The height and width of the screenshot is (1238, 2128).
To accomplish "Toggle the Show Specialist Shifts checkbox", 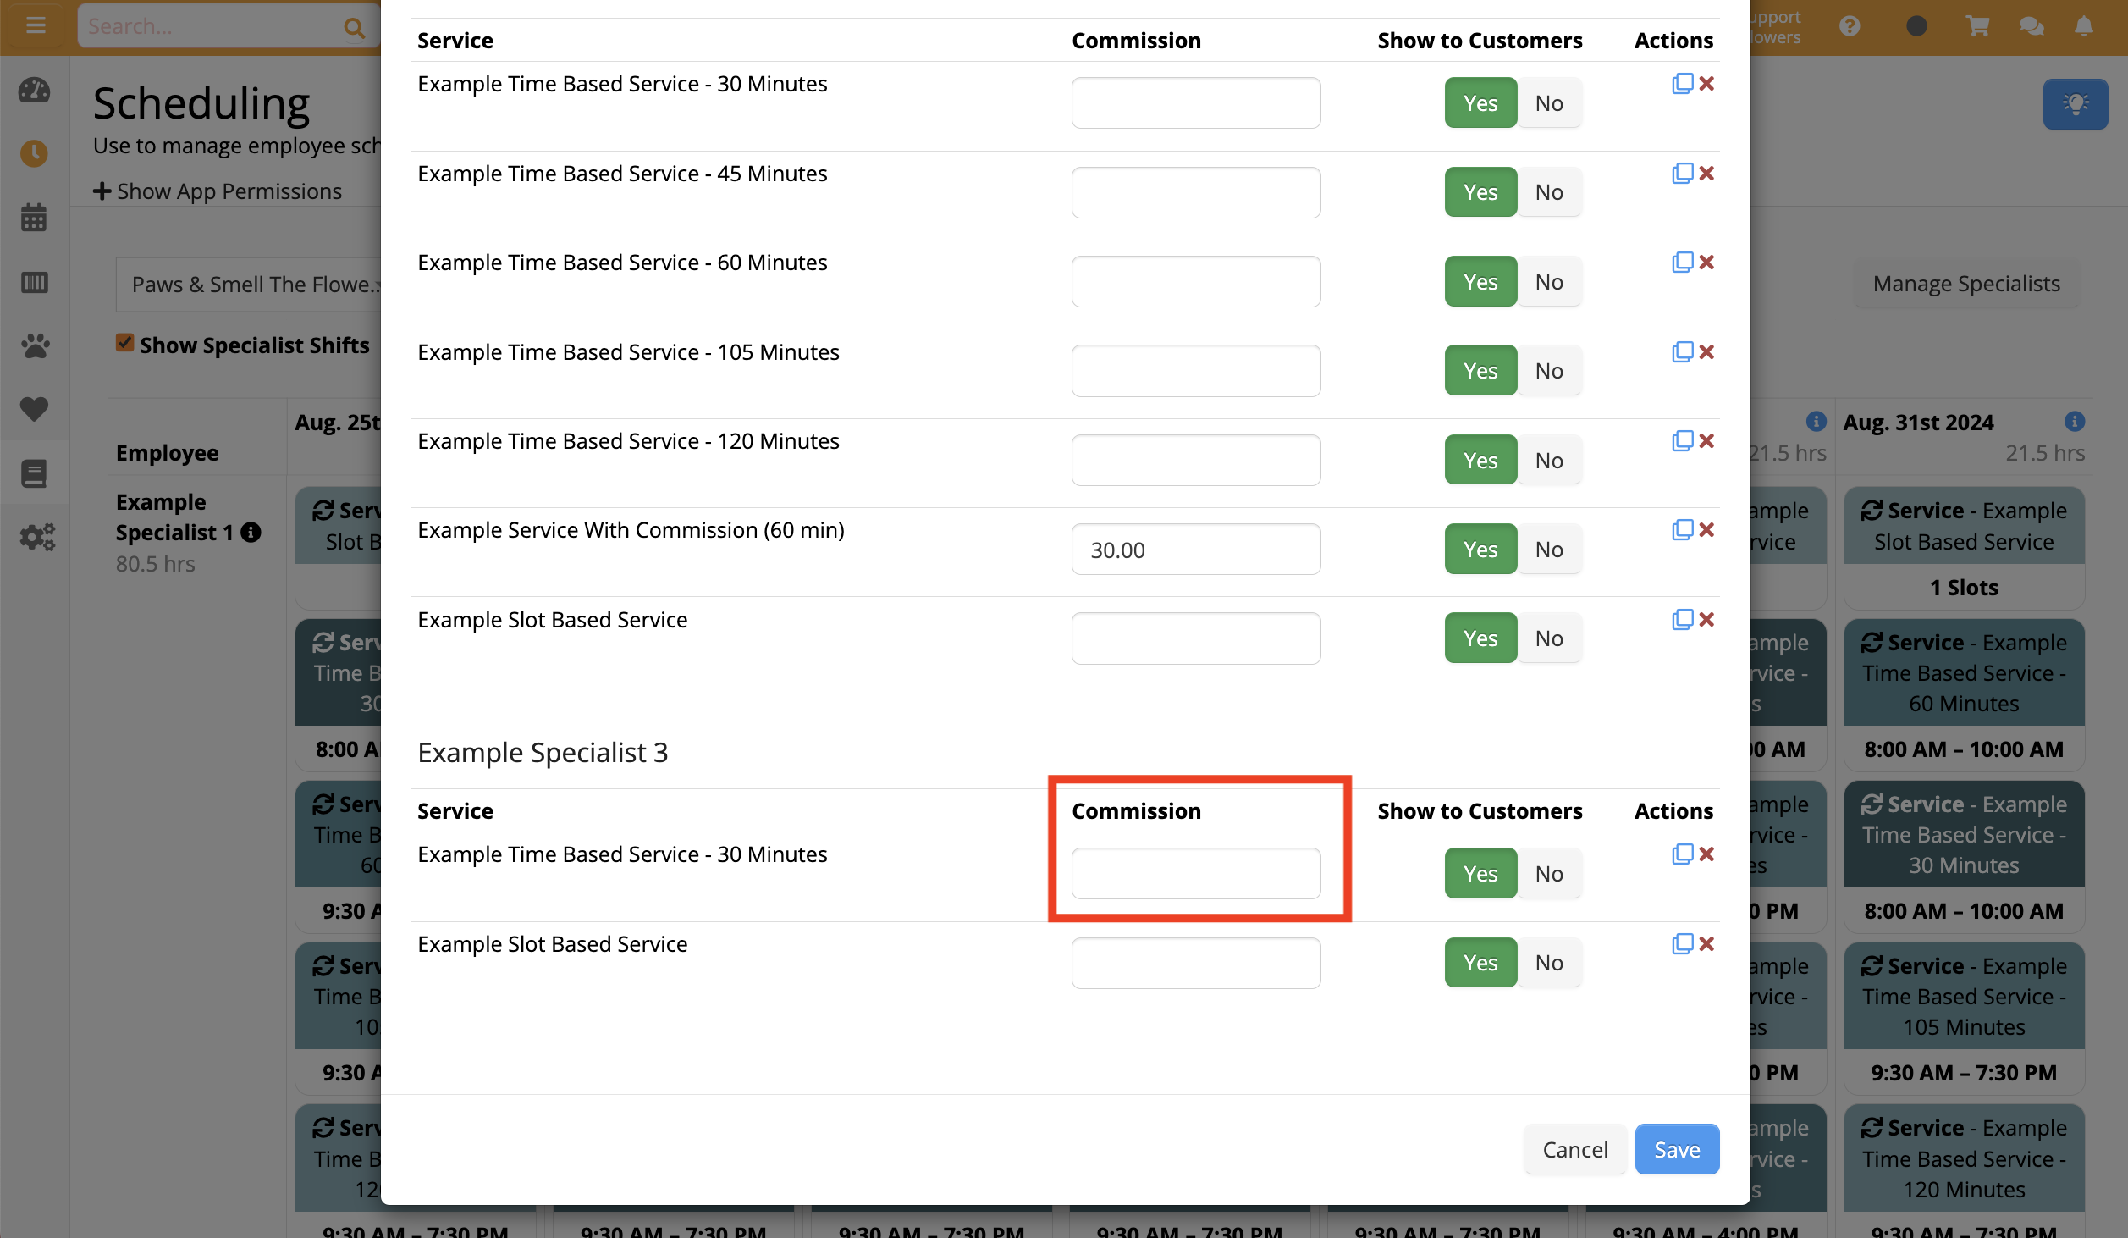I will (125, 343).
